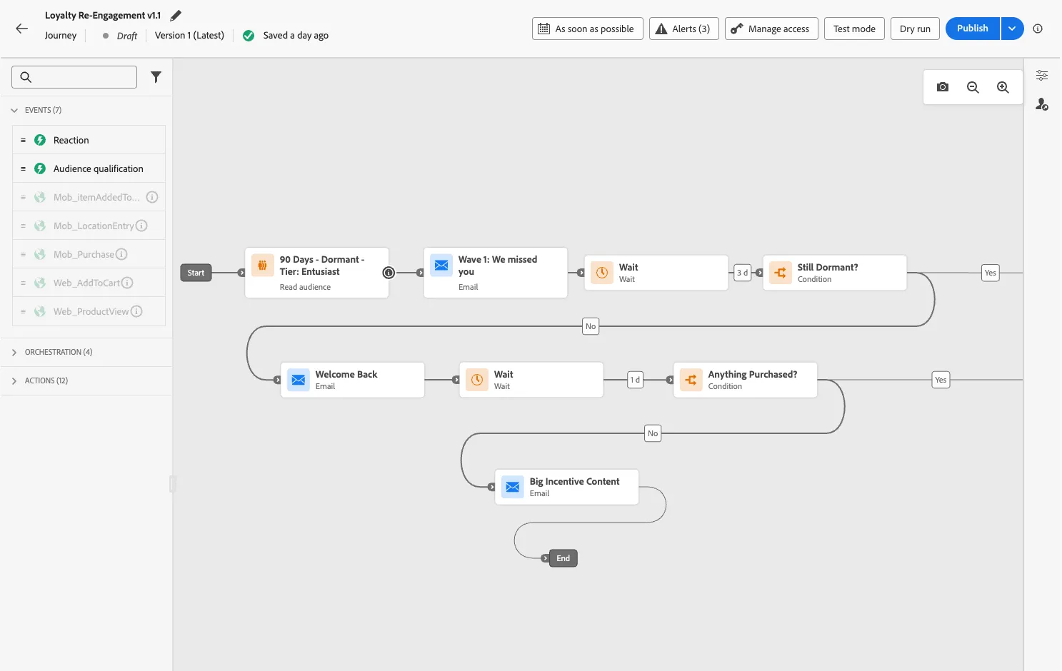Click the palette search field

pyautogui.click(x=74, y=77)
